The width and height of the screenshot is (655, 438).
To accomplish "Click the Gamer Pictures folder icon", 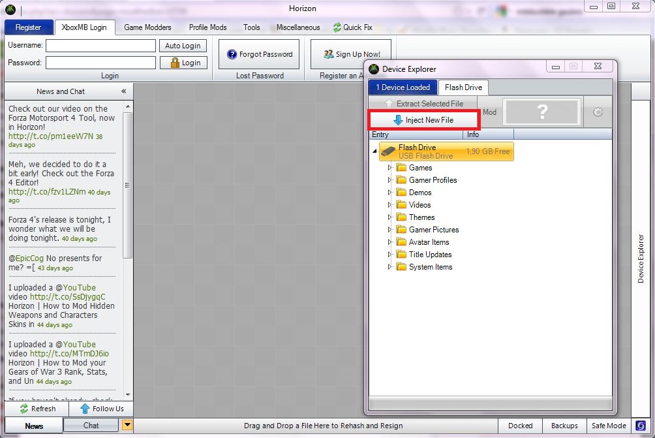I will 401,230.
